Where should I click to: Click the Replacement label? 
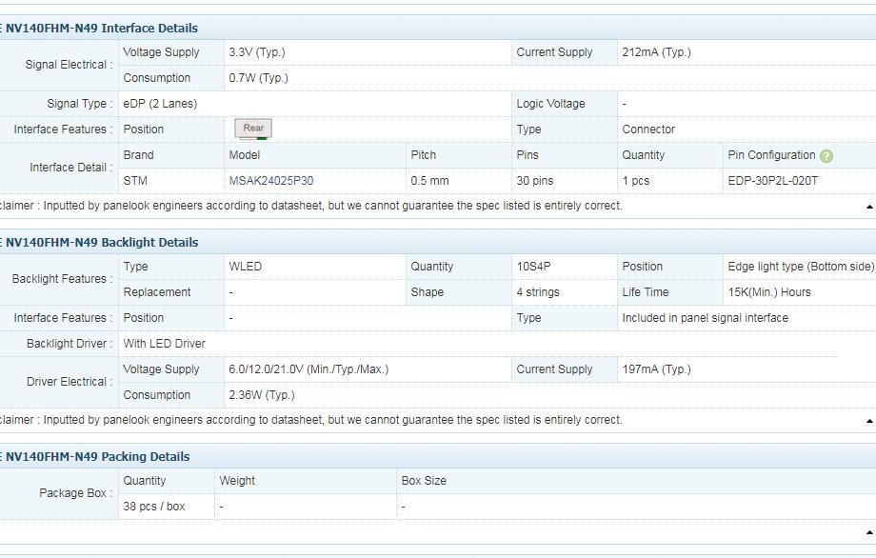coord(157,292)
